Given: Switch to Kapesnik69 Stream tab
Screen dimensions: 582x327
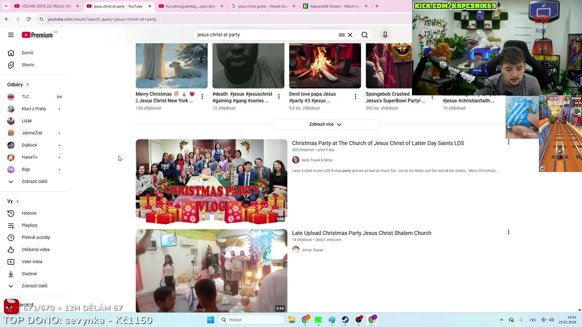Looking at the screenshot, I should pos(335,6).
